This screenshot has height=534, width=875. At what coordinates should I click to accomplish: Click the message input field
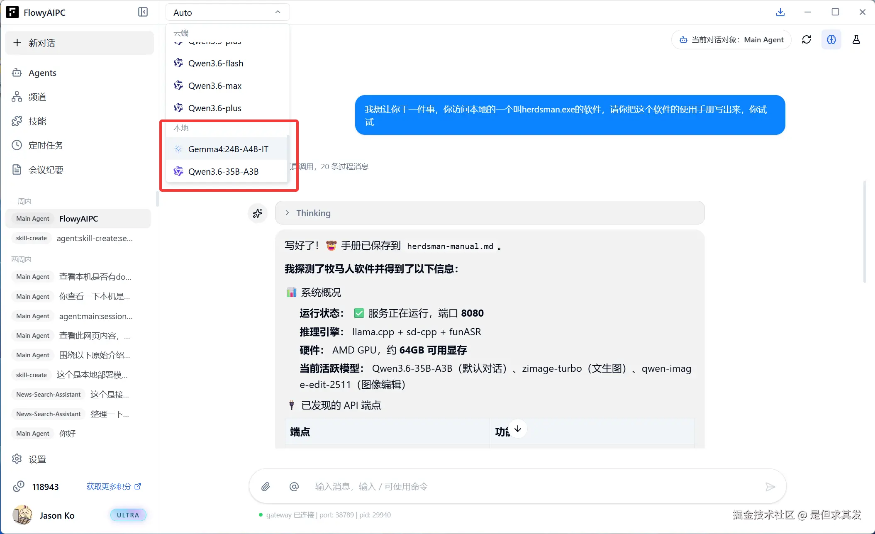(x=535, y=486)
